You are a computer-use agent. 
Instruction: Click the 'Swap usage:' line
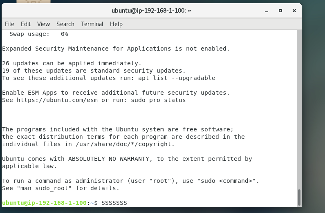(39, 34)
